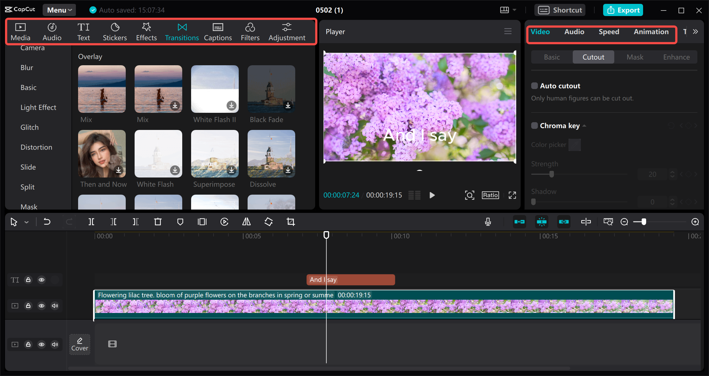The width and height of the screenshot is (709, 376).
Task: Click the zoom out timeline icon
Action: coord(624,222)
